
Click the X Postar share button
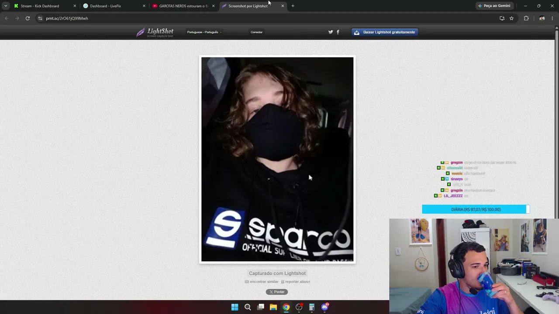point(277,292)
